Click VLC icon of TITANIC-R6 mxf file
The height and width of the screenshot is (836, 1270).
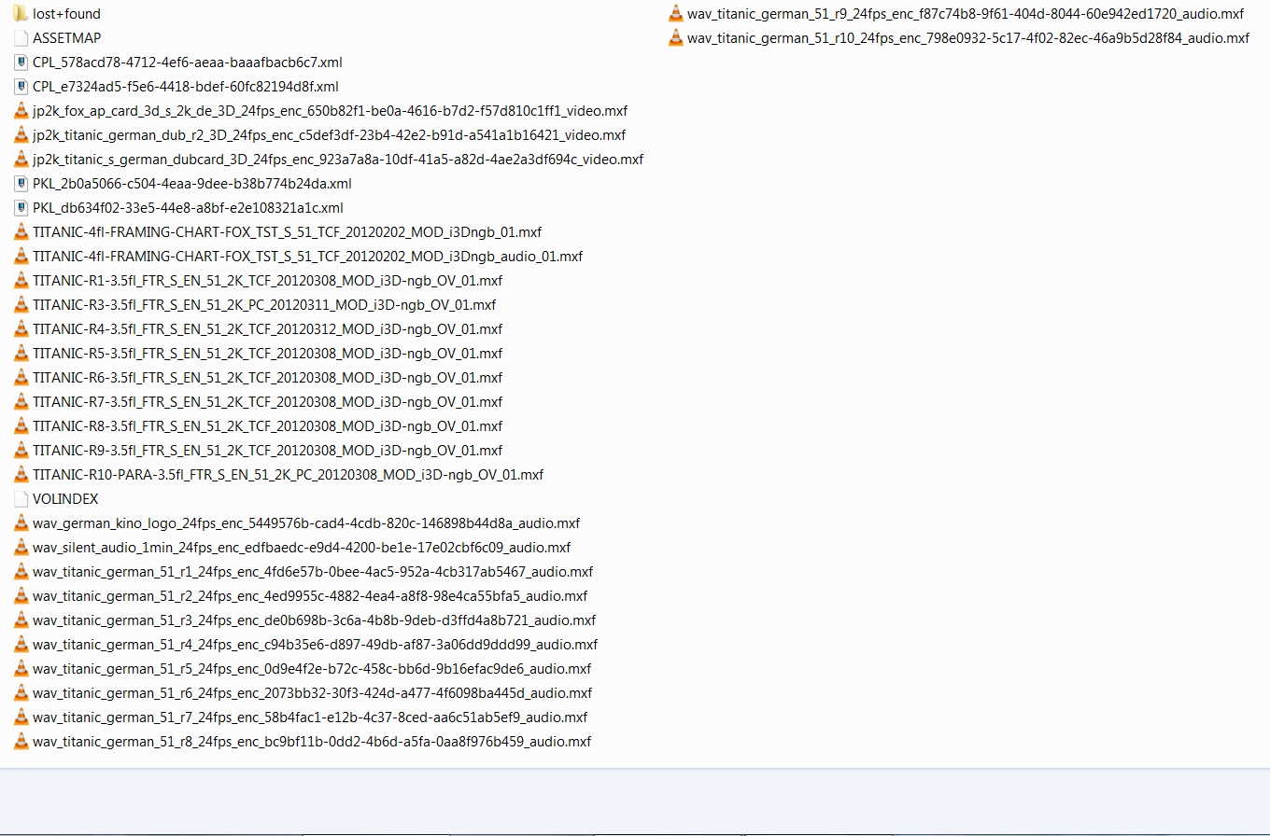pyautogui.click(x=21, y=378)
